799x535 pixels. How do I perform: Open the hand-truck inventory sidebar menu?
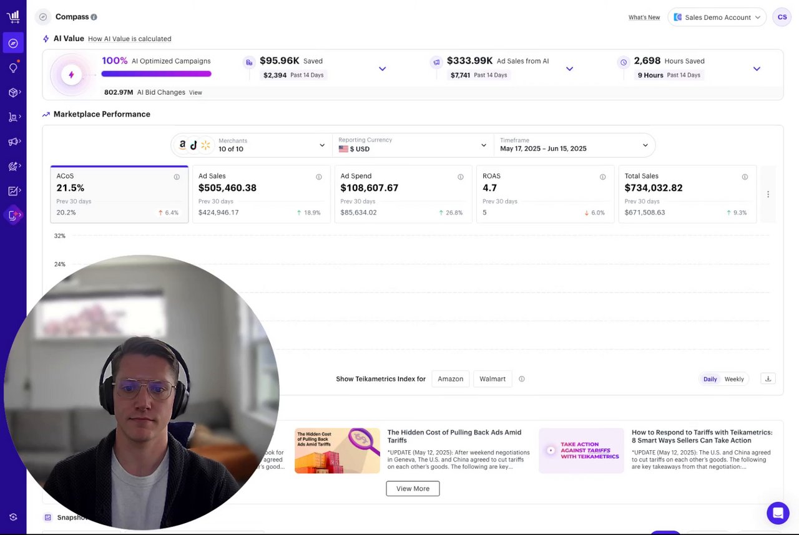13,117
